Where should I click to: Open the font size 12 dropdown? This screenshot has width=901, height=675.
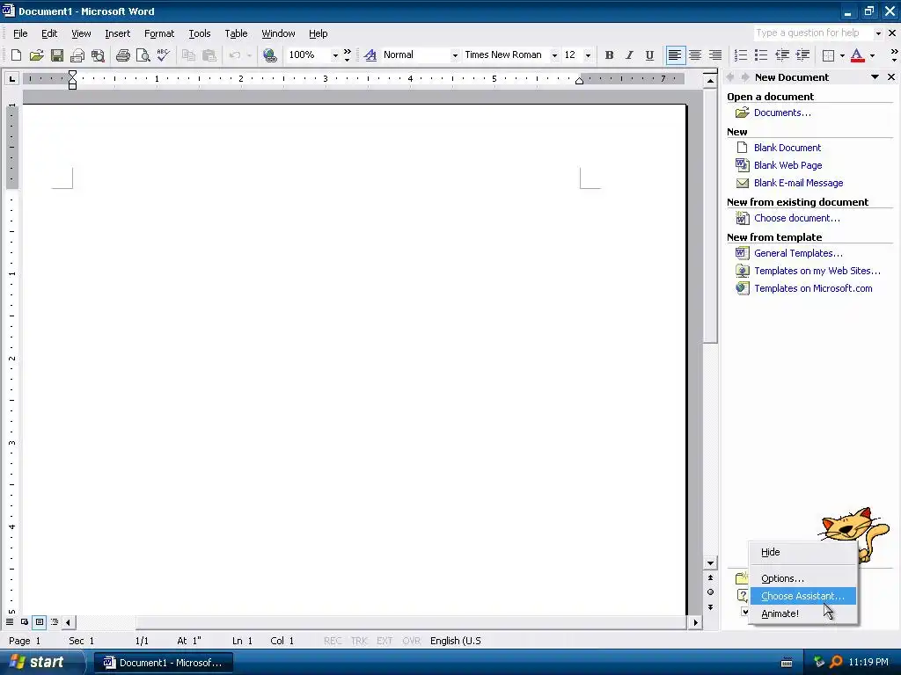click(x=587, y=55)
